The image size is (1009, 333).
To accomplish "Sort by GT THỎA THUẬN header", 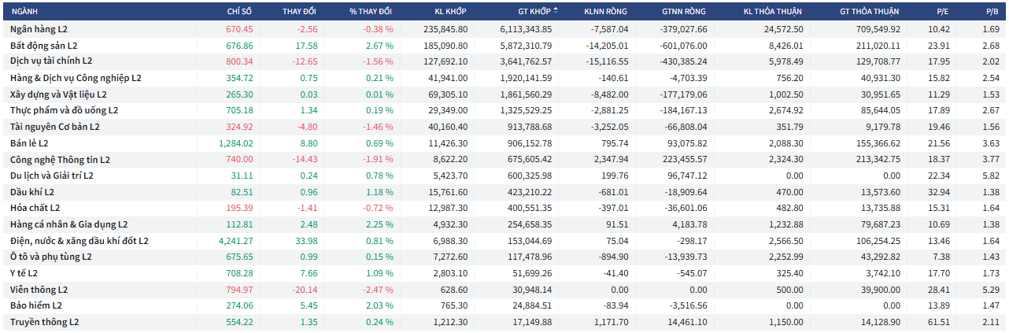I will [x=869, y=12].
